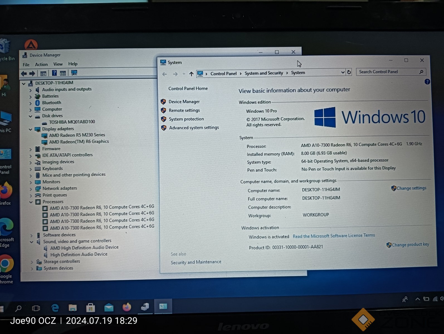Select AMD High Definition Audio Device

pos(84,247)
